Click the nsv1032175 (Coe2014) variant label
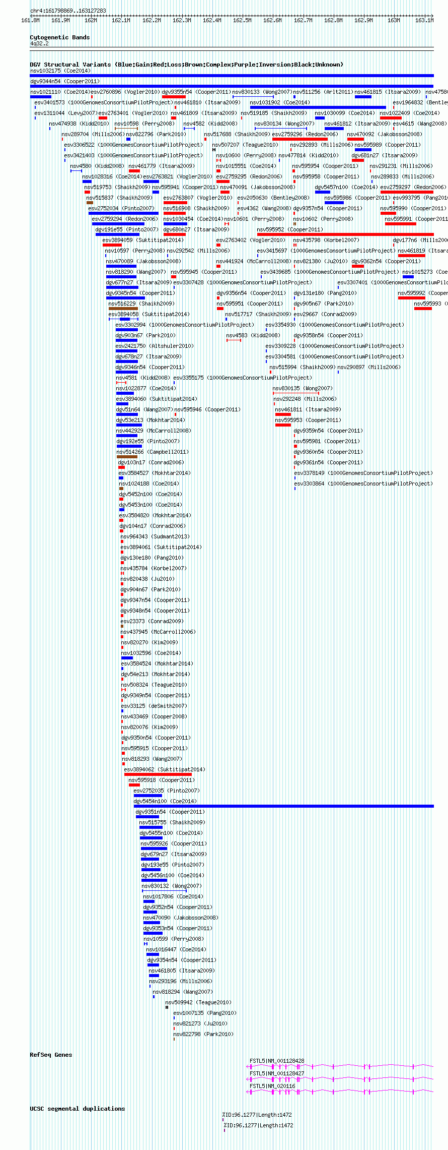Image resolution: width=448 pixels, height=1150 pixels. pyautogui.click(x=60, y=71)
